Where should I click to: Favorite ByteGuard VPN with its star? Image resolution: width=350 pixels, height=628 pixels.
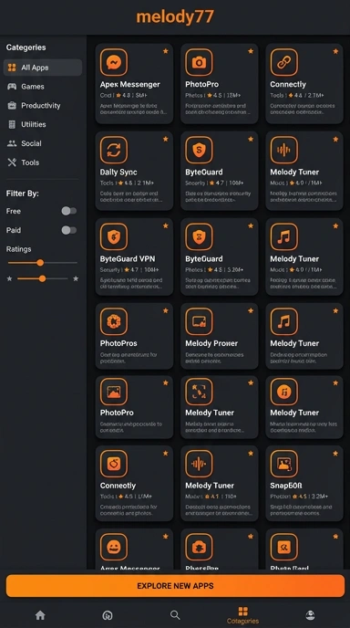(x=166, y=225)
